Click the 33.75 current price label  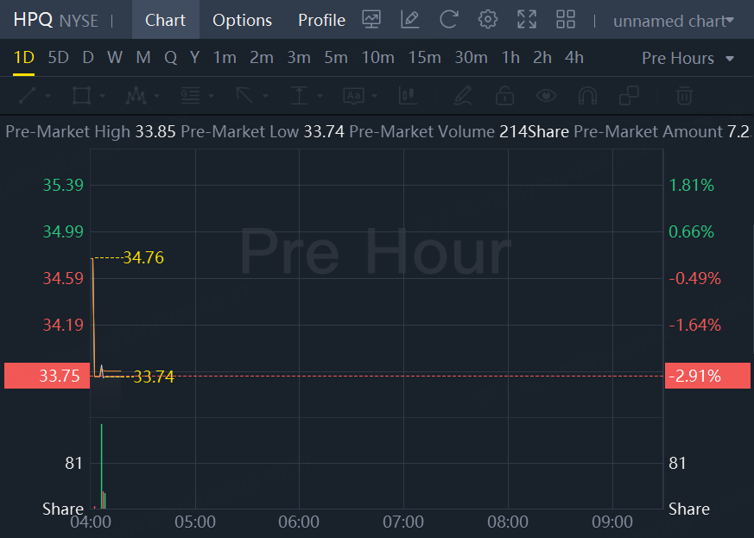point(47,376)
